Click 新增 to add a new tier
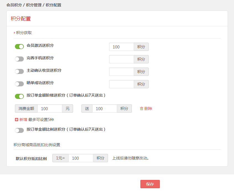234x191 pixels. click(x=23, y=120)
